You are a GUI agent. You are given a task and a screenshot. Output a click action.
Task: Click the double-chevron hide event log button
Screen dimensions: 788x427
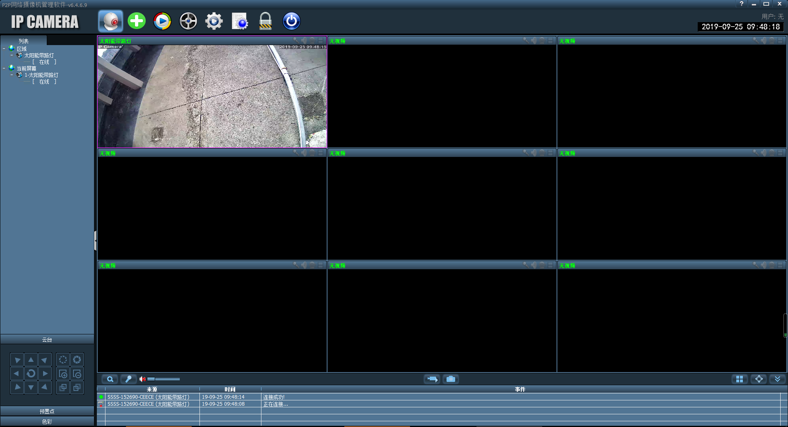pos(777,379)
